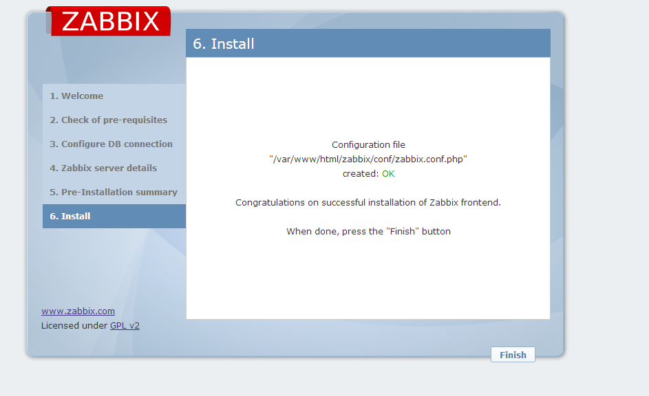This screenshot has width=649, height=396.
Task: Click the Finish button
Action: [x=513, y=355]
